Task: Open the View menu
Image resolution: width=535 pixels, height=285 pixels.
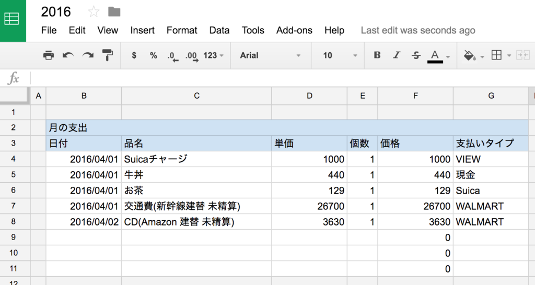Action: point(108,30)
